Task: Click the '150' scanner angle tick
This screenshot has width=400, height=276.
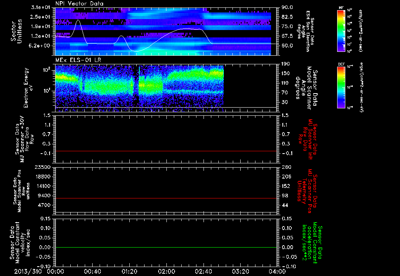Action: point(286,73)
